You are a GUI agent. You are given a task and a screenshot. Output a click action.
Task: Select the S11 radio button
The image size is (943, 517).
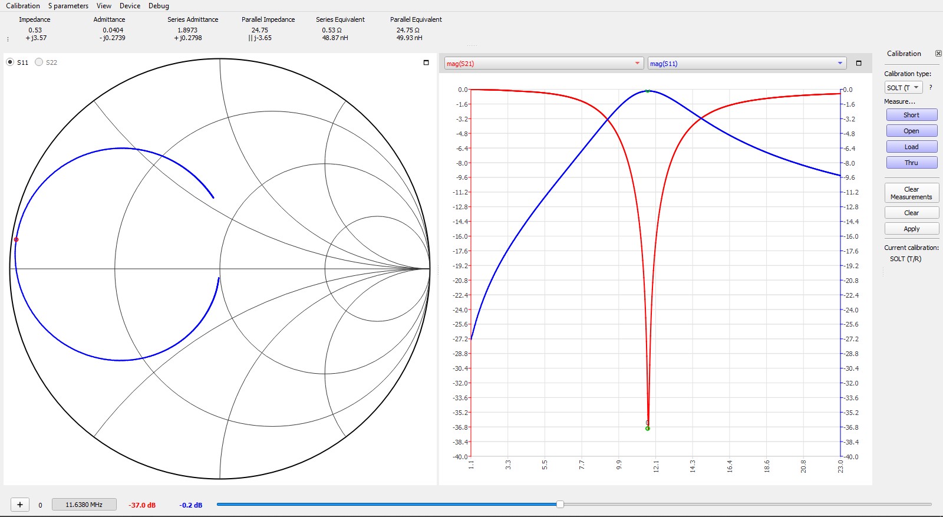click(11, 62)
